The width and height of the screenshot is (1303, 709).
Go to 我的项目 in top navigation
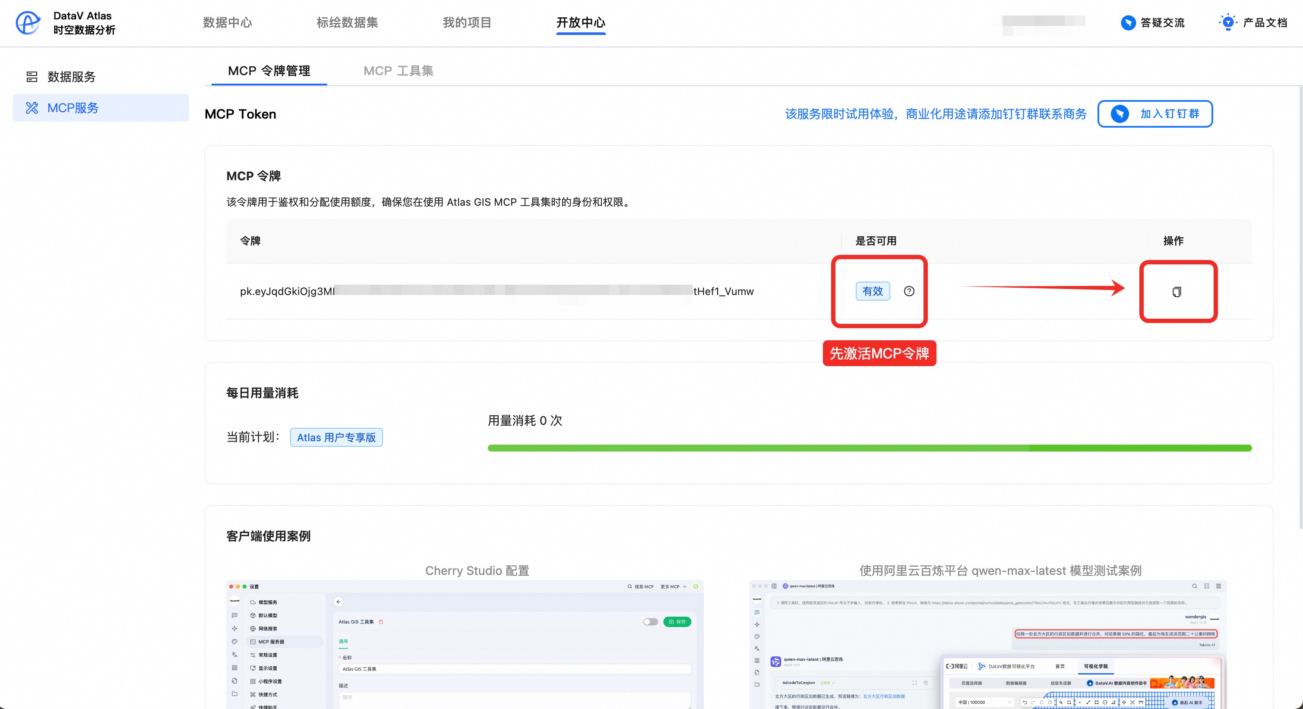click(x=467, y=23)
